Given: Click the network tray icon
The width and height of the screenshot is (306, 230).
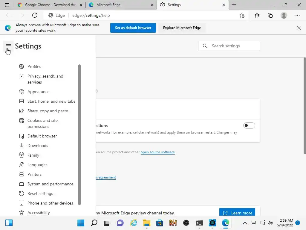Looking at the screenshot, I should 263,223.
